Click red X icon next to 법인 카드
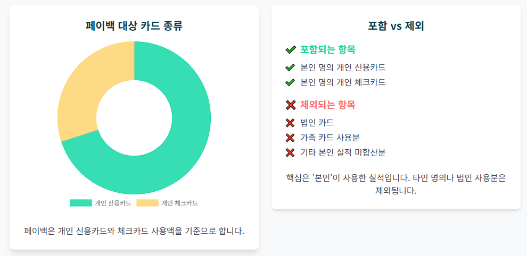The height and width of the screenshot is (256, 527). [290, 123]
